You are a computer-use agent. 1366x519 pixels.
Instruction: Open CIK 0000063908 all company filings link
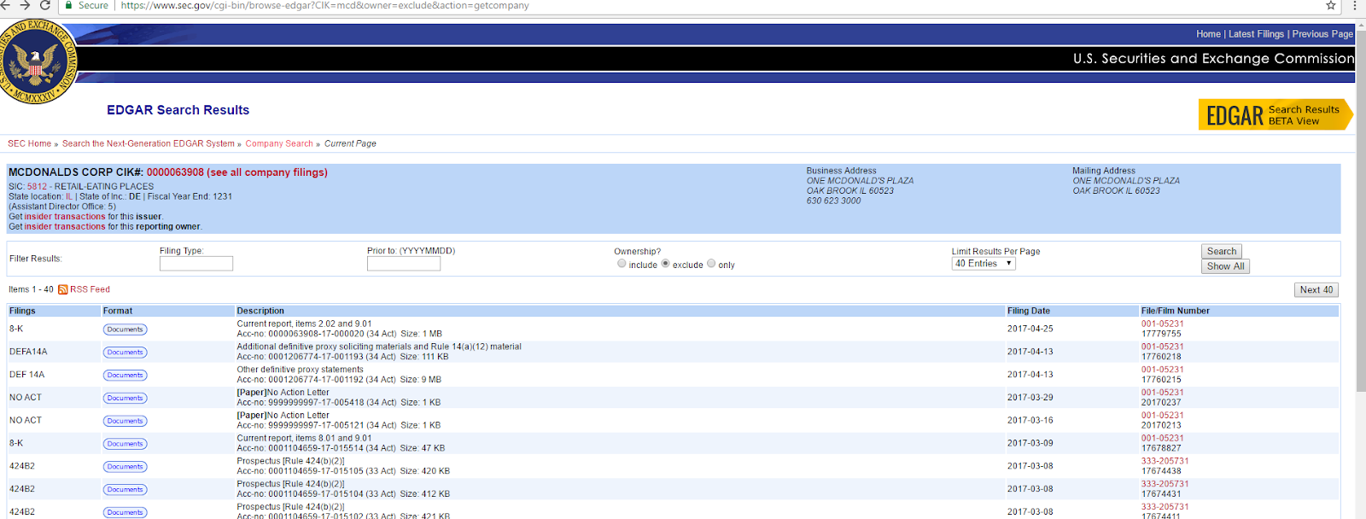point(237,172)
